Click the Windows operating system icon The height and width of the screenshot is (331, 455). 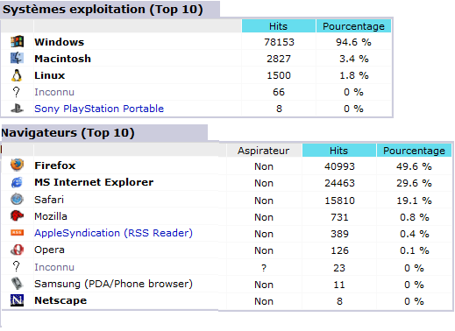17,41
